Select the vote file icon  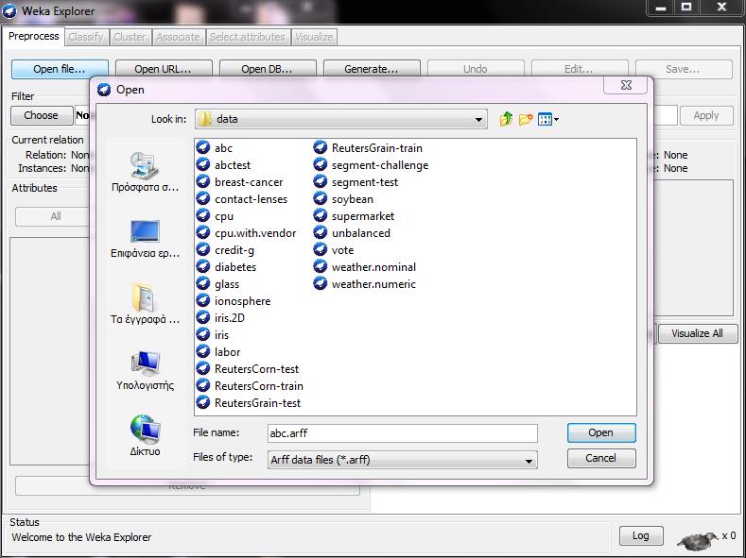(321, 250)
